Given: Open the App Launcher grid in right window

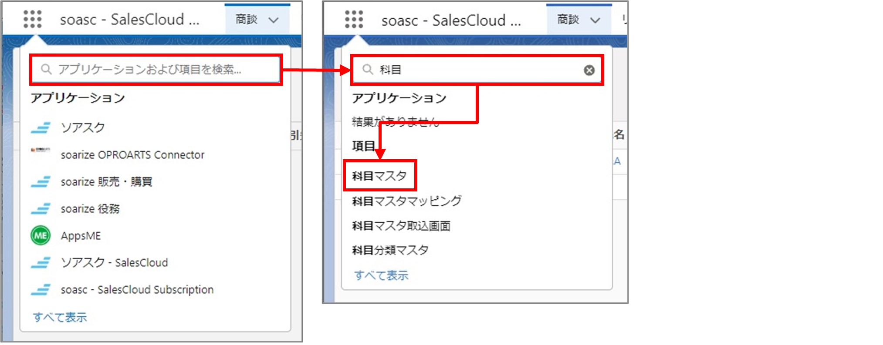Looking at the screenshot, I should coord(354,20).
